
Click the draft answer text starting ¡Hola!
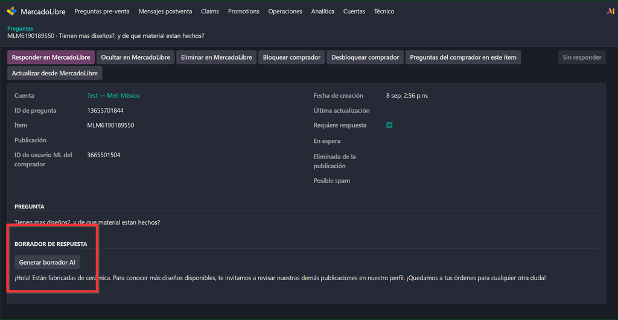point(280,278)
